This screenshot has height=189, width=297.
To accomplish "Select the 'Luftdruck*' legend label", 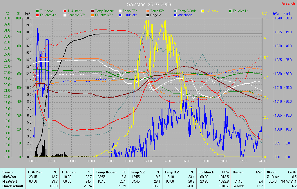I will tap(130, 15).
